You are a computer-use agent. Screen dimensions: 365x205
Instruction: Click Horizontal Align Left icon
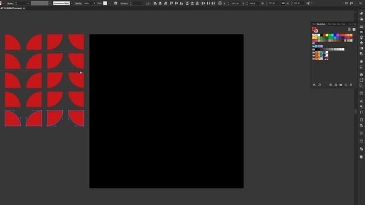pos(155,3)
